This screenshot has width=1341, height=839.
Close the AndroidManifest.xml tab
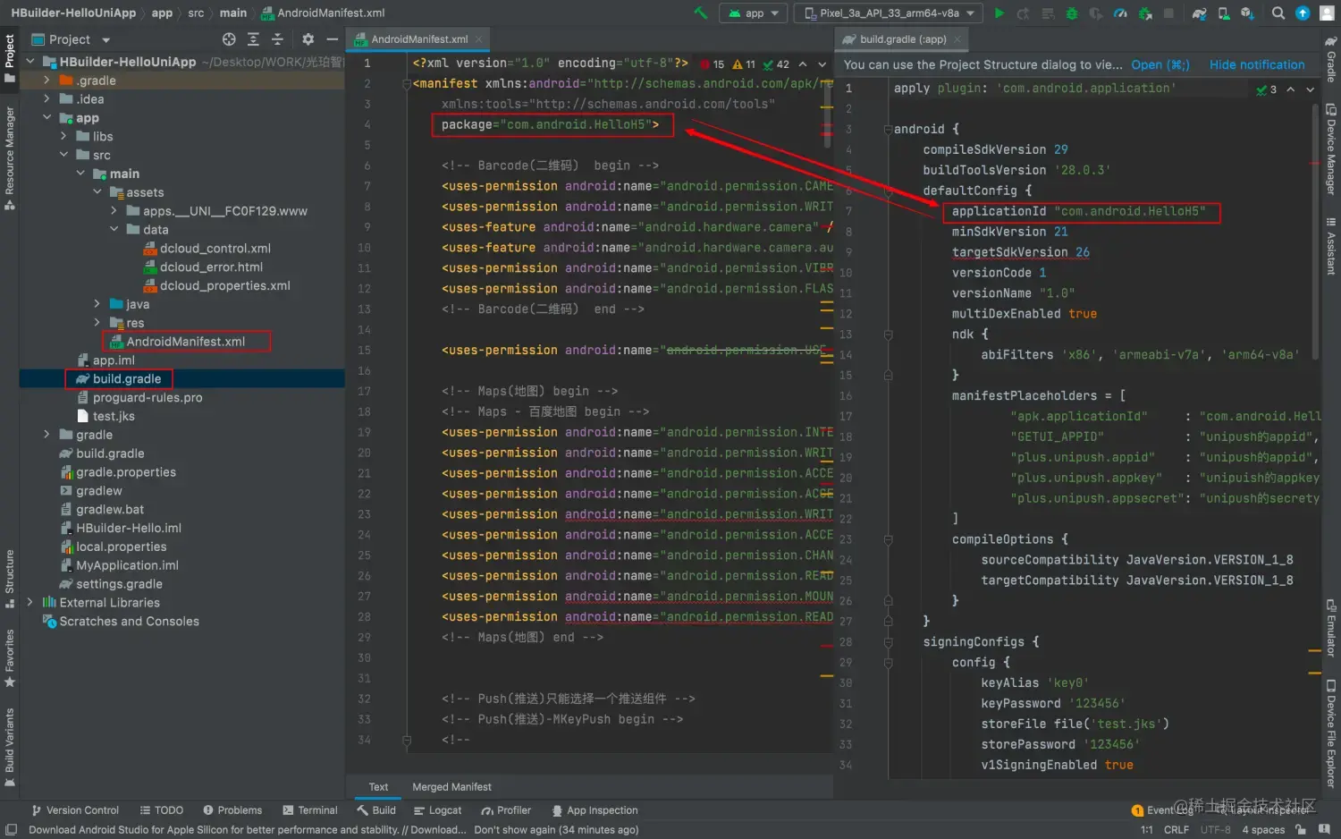pyautogui.click(x=479, y=39)
